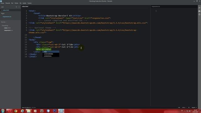Viewport: 201px width, 113px height.
Task: Click the Brackets application icon in title bar
Action: [1, 1]
